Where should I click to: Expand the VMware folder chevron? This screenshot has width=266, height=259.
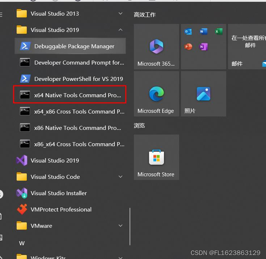click(x=121, y=226)
